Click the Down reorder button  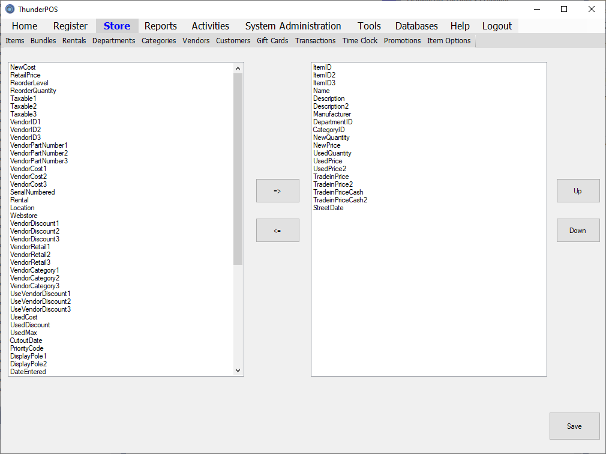[578, 230]
